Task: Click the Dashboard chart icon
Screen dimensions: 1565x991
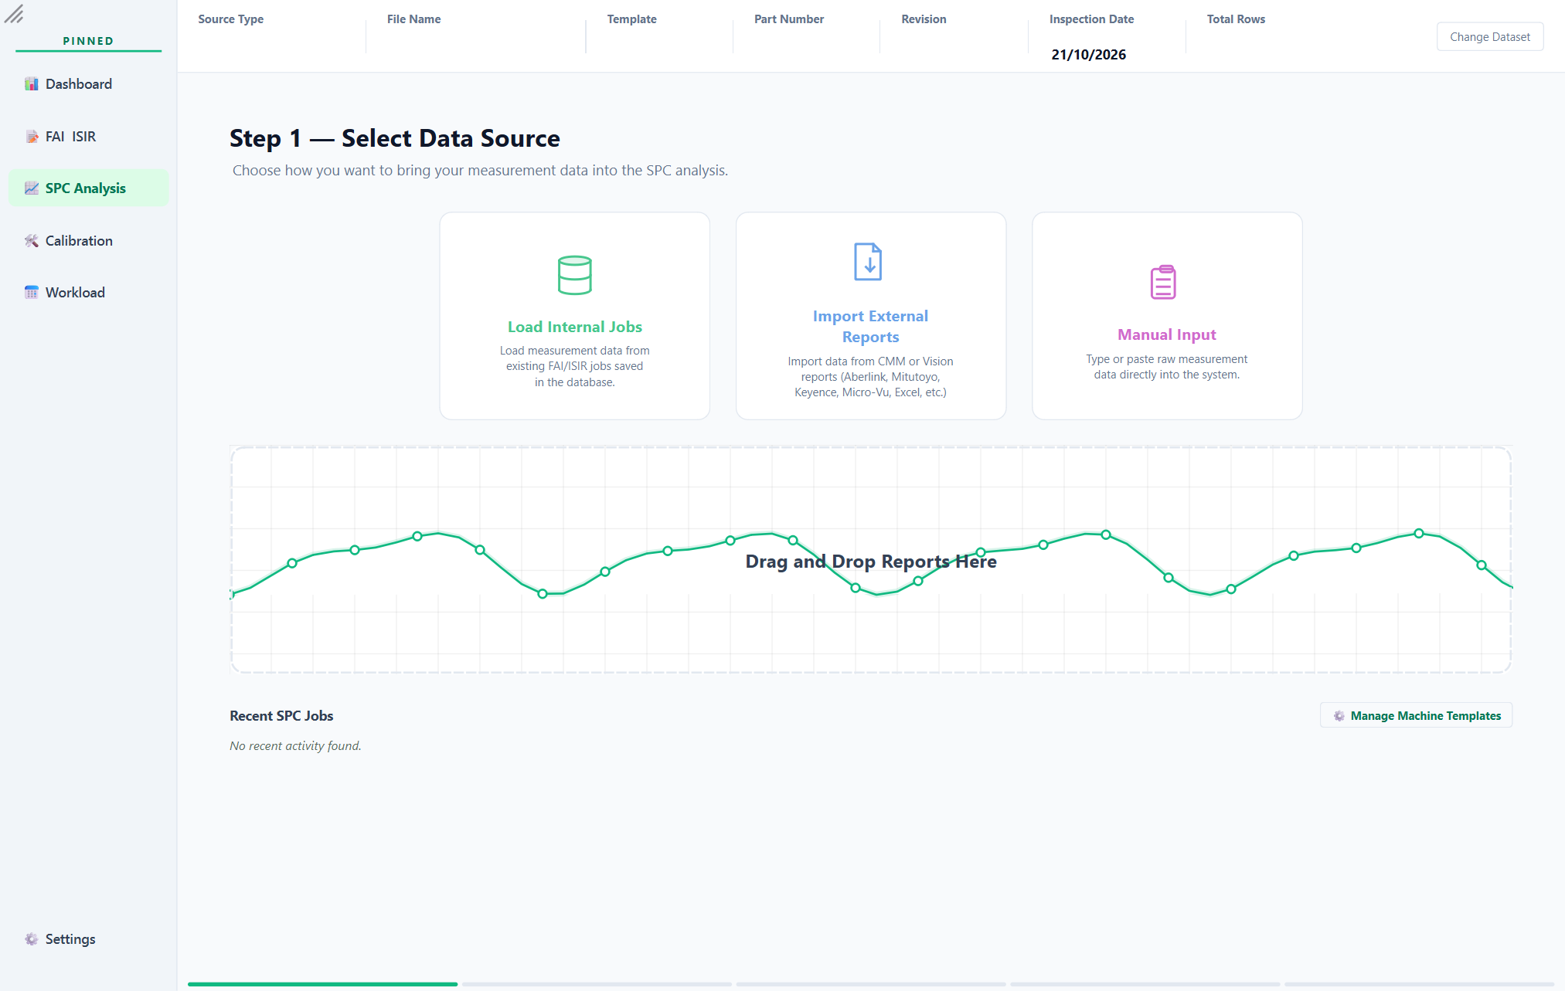Action: (x=31, y=84)
